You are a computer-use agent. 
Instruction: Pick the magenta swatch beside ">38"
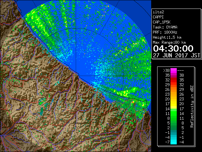pos(174,71)
